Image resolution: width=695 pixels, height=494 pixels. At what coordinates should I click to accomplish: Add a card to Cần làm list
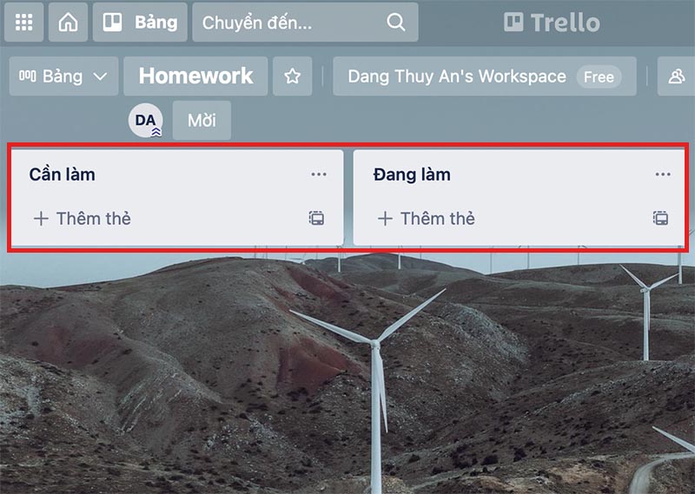tap(83, 219)
